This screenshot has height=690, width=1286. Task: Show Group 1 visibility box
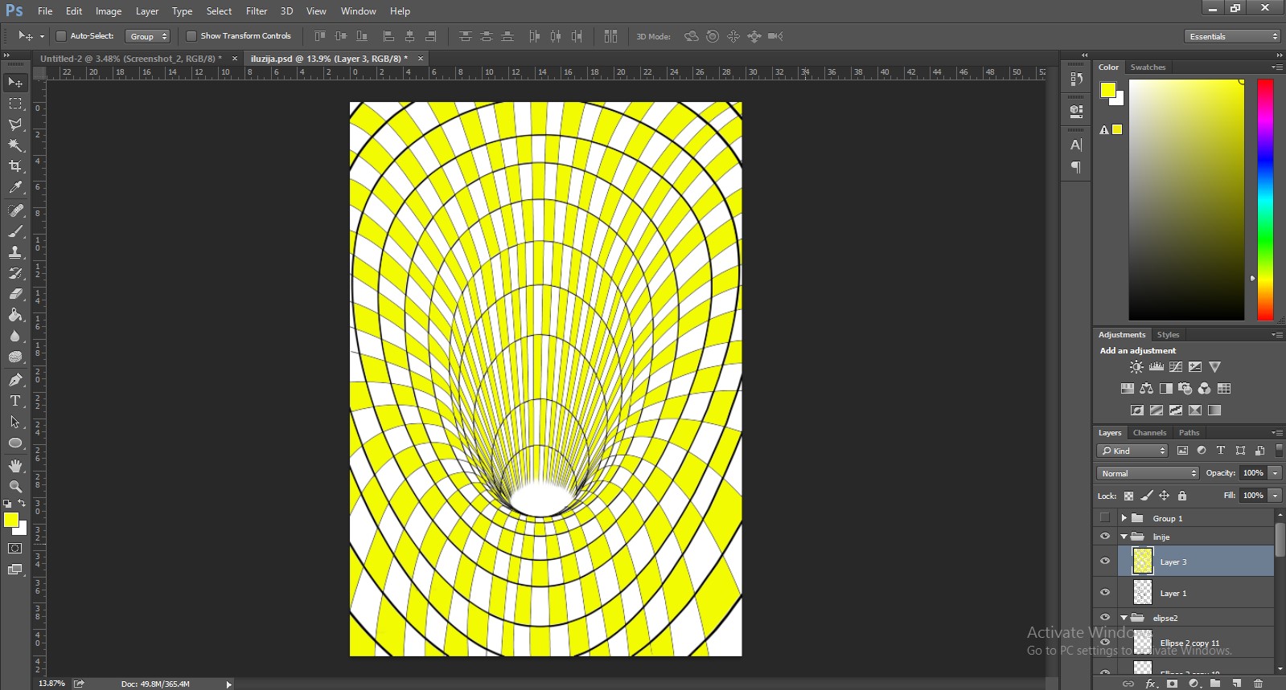tap(1105, 518)
